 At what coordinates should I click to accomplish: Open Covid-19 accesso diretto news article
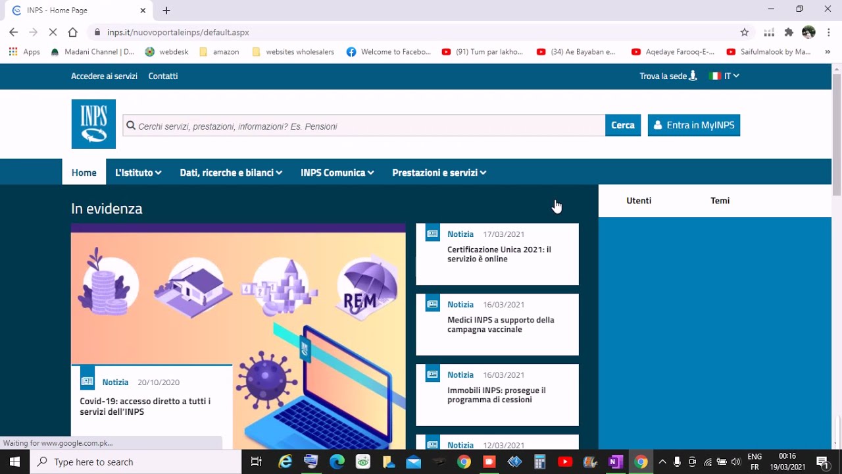[x=145, y=406]
